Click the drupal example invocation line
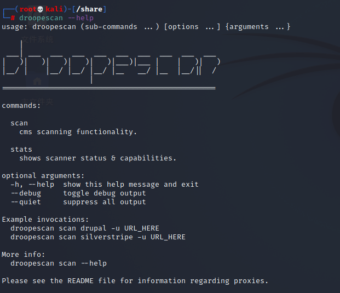The width and height of the screenshot is (340, 293). 85,228
